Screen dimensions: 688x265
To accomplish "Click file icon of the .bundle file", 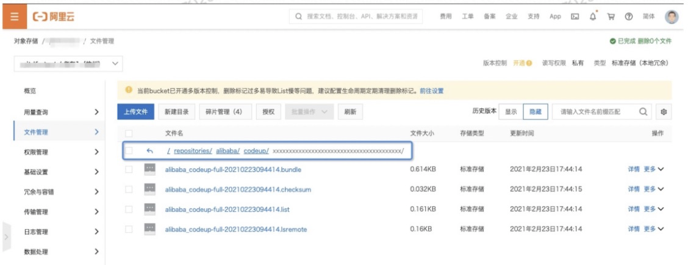I will 149,169.
